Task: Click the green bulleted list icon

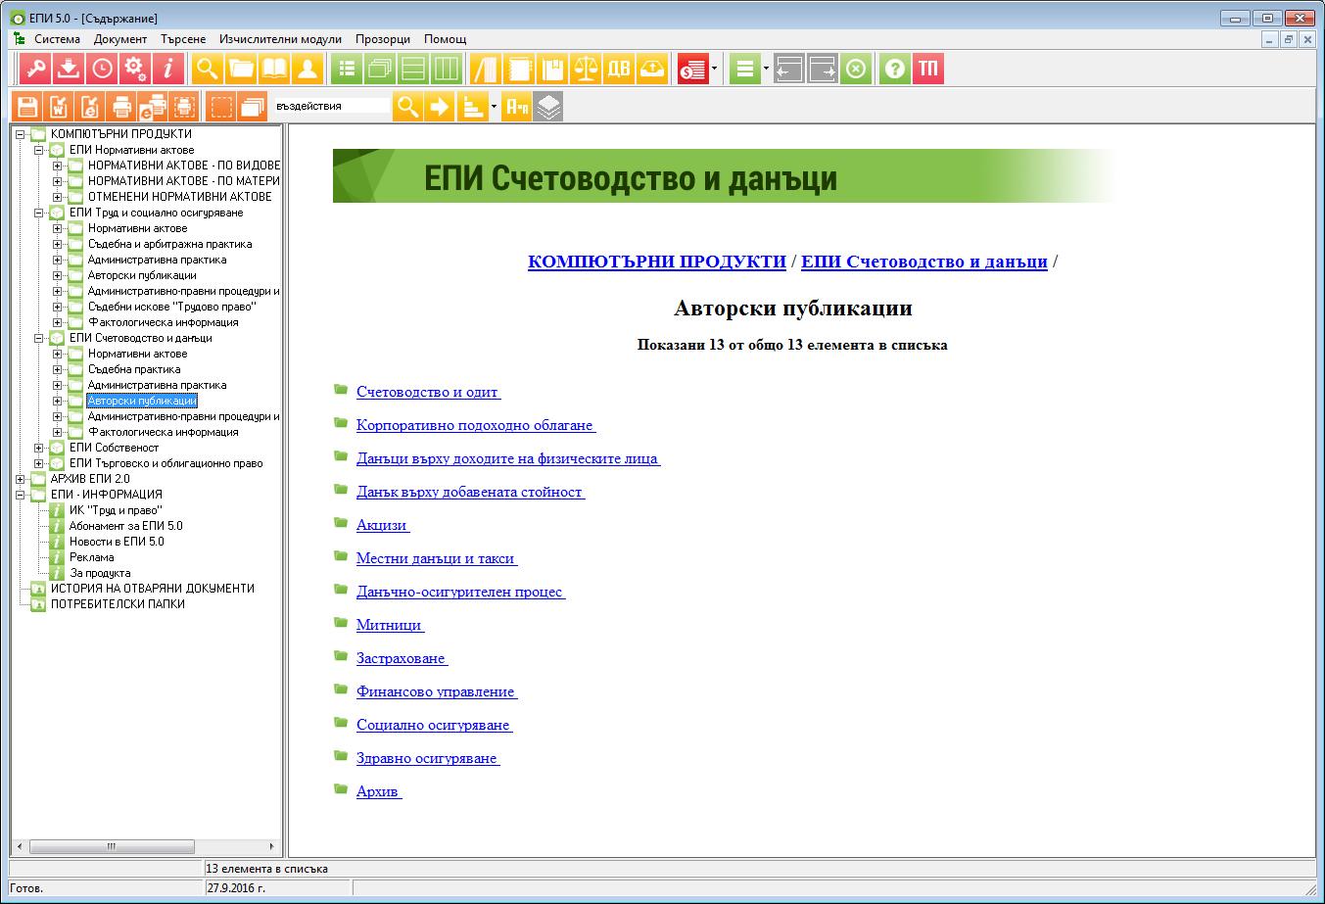Action: 347,69
